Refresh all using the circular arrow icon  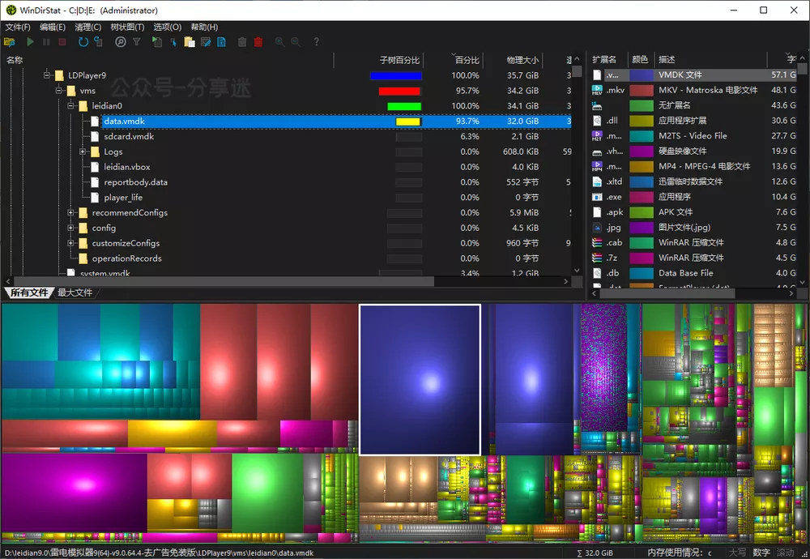point(83,41)
